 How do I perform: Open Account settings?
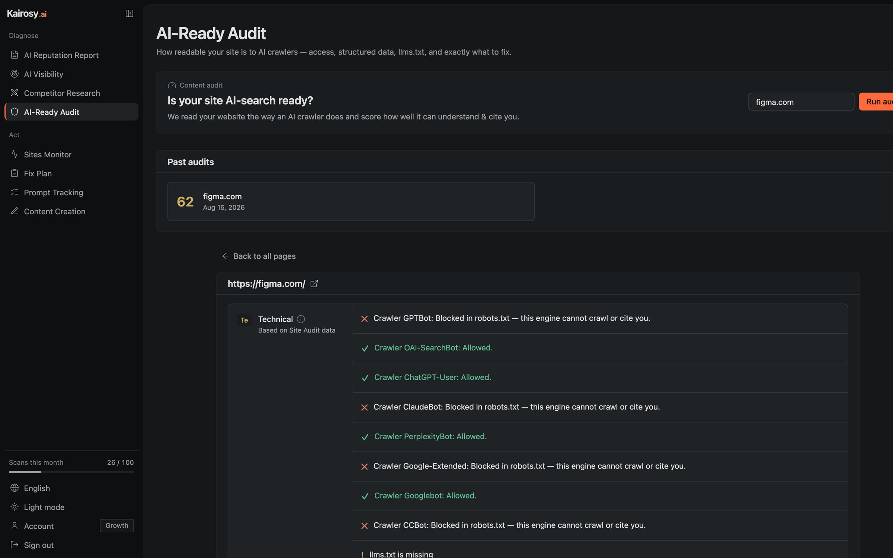39,526
